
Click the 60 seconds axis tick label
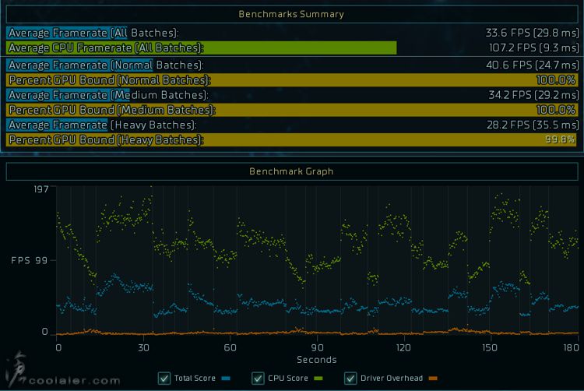[230, 348]
